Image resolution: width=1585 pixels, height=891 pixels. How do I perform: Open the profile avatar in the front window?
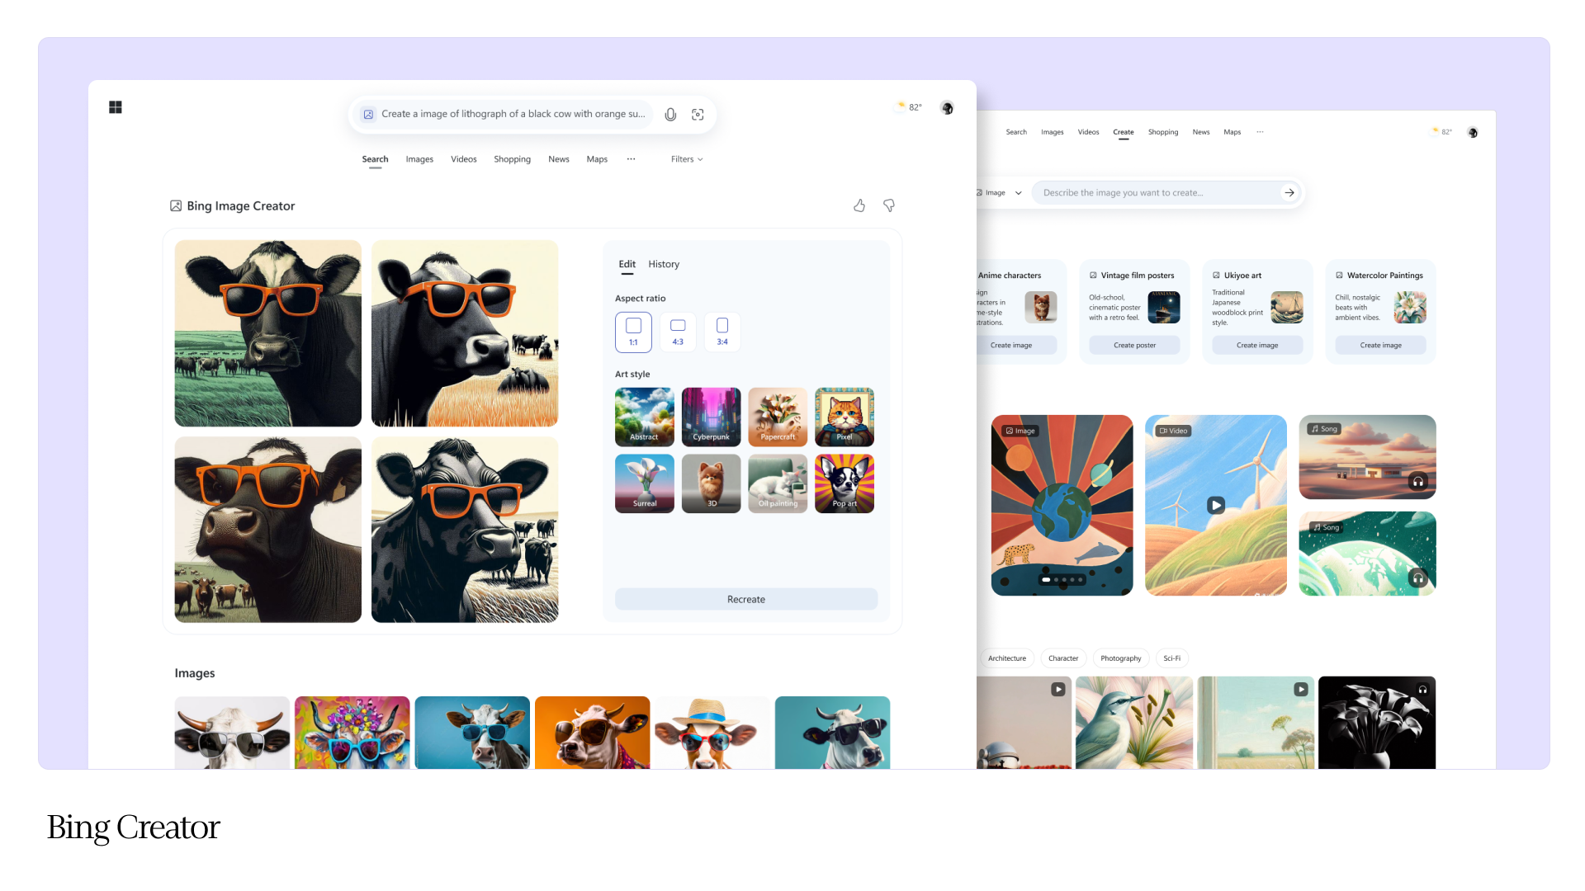tap(947, 107)
